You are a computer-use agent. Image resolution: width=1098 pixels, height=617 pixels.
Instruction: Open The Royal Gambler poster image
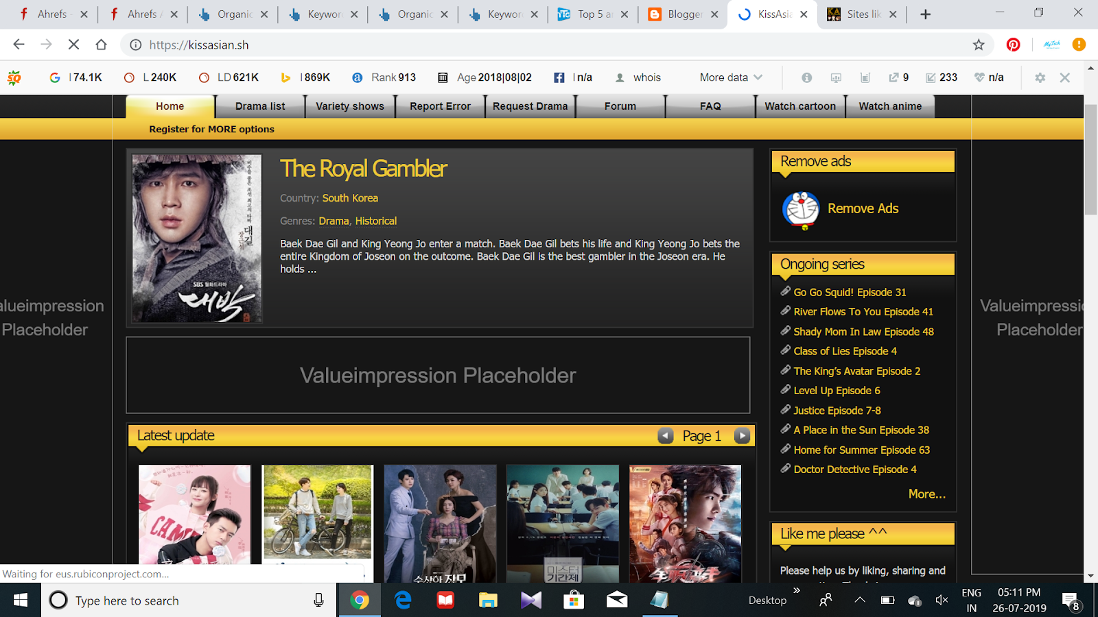197,238
